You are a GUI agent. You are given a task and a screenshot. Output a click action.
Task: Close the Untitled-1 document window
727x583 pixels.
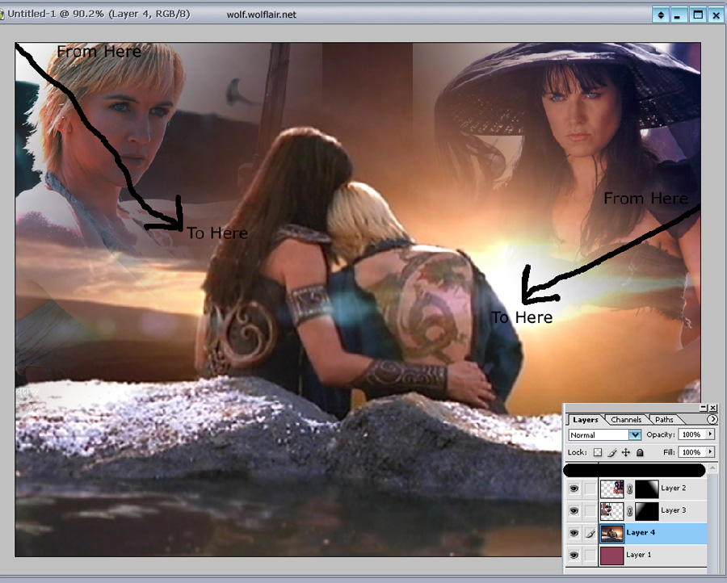(716, 15)
